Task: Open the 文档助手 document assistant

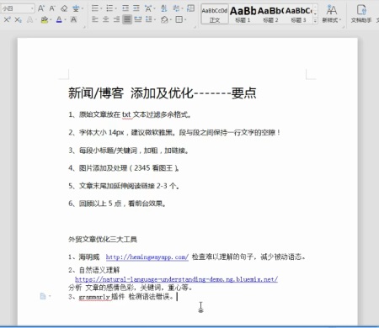Action: 361,13
